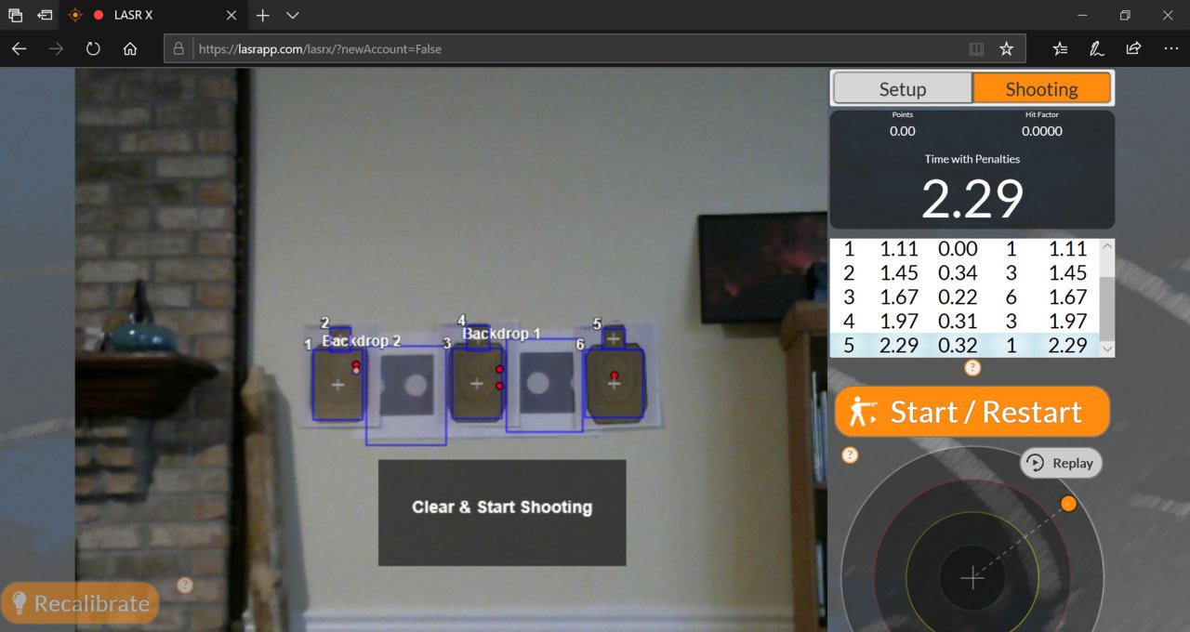Click the red hit marker on zone 6
Viewport: 1190px width, 632px height.
tap(615, 375)
